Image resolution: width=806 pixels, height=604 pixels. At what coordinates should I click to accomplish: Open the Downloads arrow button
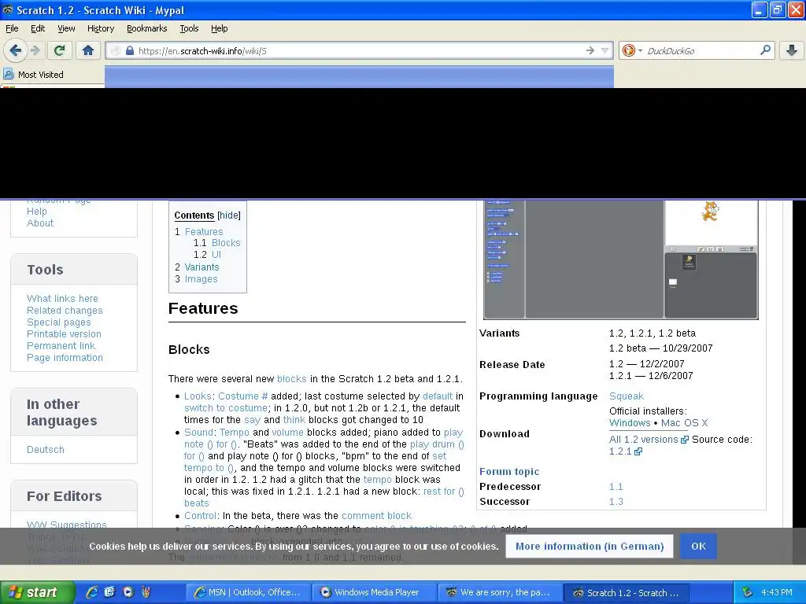pyautogui.click(x=792, y=50)
